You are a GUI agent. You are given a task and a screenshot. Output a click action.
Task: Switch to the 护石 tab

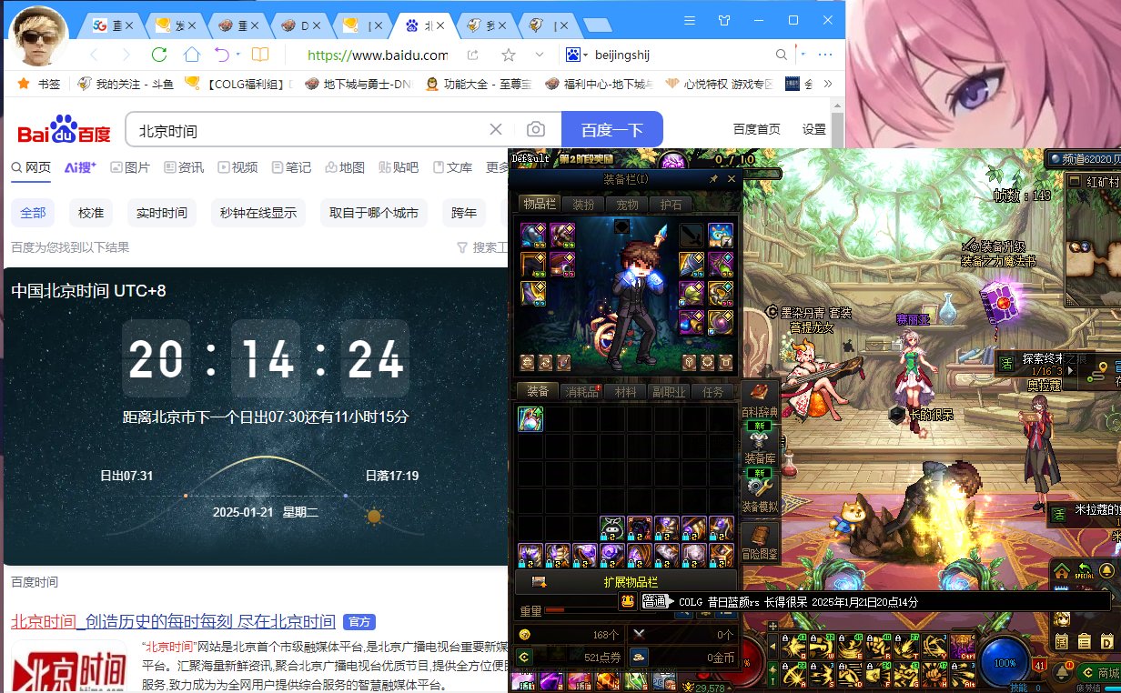[672, 204]
